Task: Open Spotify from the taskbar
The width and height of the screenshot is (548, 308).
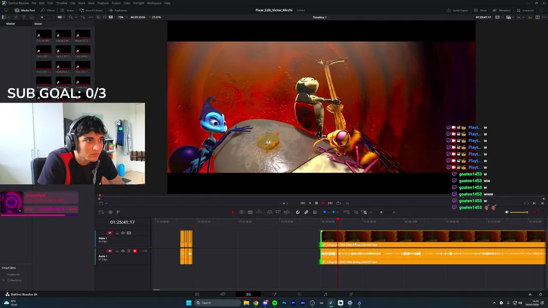Action: (x=274, y=303)
